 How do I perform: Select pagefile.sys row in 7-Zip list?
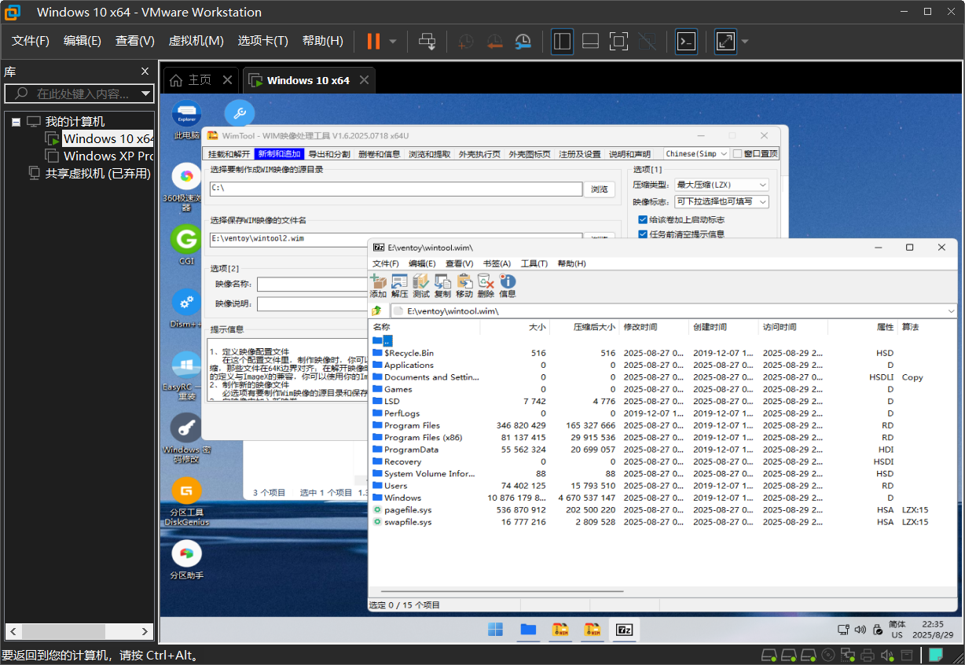click(662, 510)
